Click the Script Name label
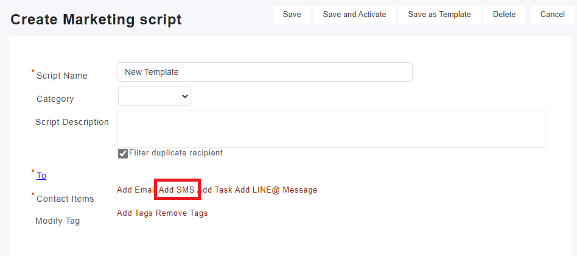This screenshot has width=577, height=256. [62, 76]
